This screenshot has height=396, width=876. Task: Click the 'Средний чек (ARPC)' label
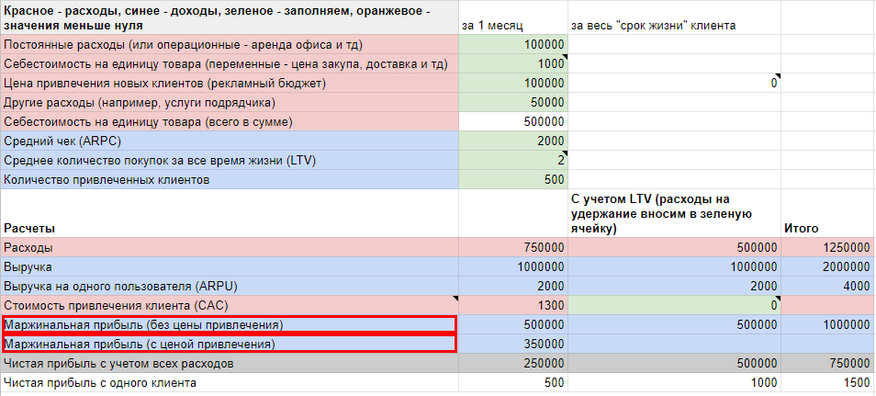230,141
